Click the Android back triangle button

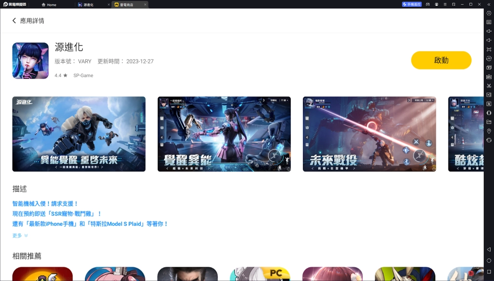tap(489, 250)
